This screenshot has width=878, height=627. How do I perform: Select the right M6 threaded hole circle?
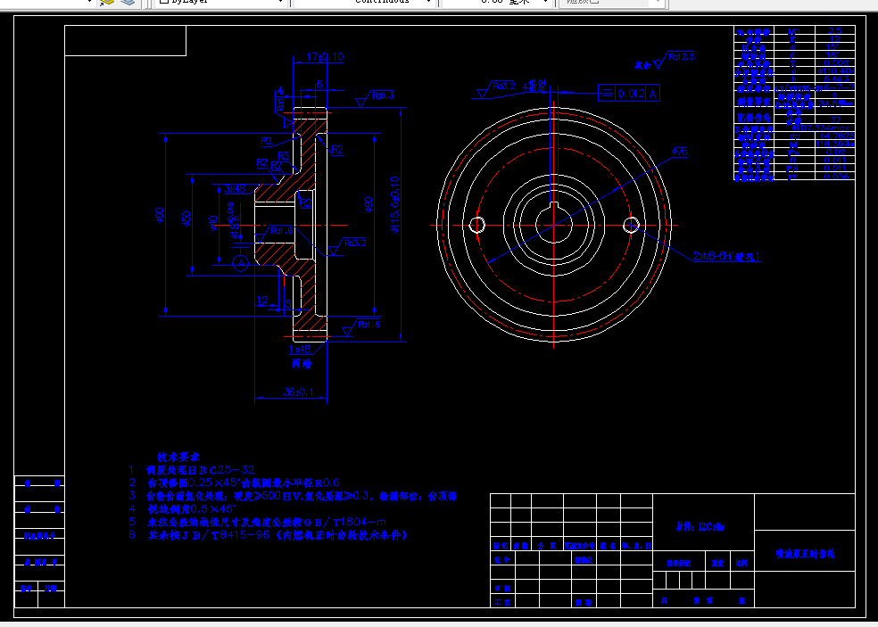631,225
